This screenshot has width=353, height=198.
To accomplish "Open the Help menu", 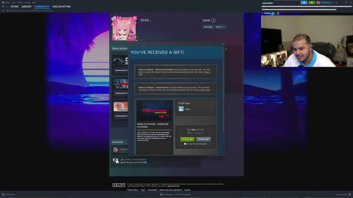I will click(x=34, y=2).
